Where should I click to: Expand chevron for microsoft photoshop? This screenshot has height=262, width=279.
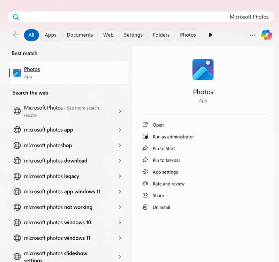tap(120, 145)
